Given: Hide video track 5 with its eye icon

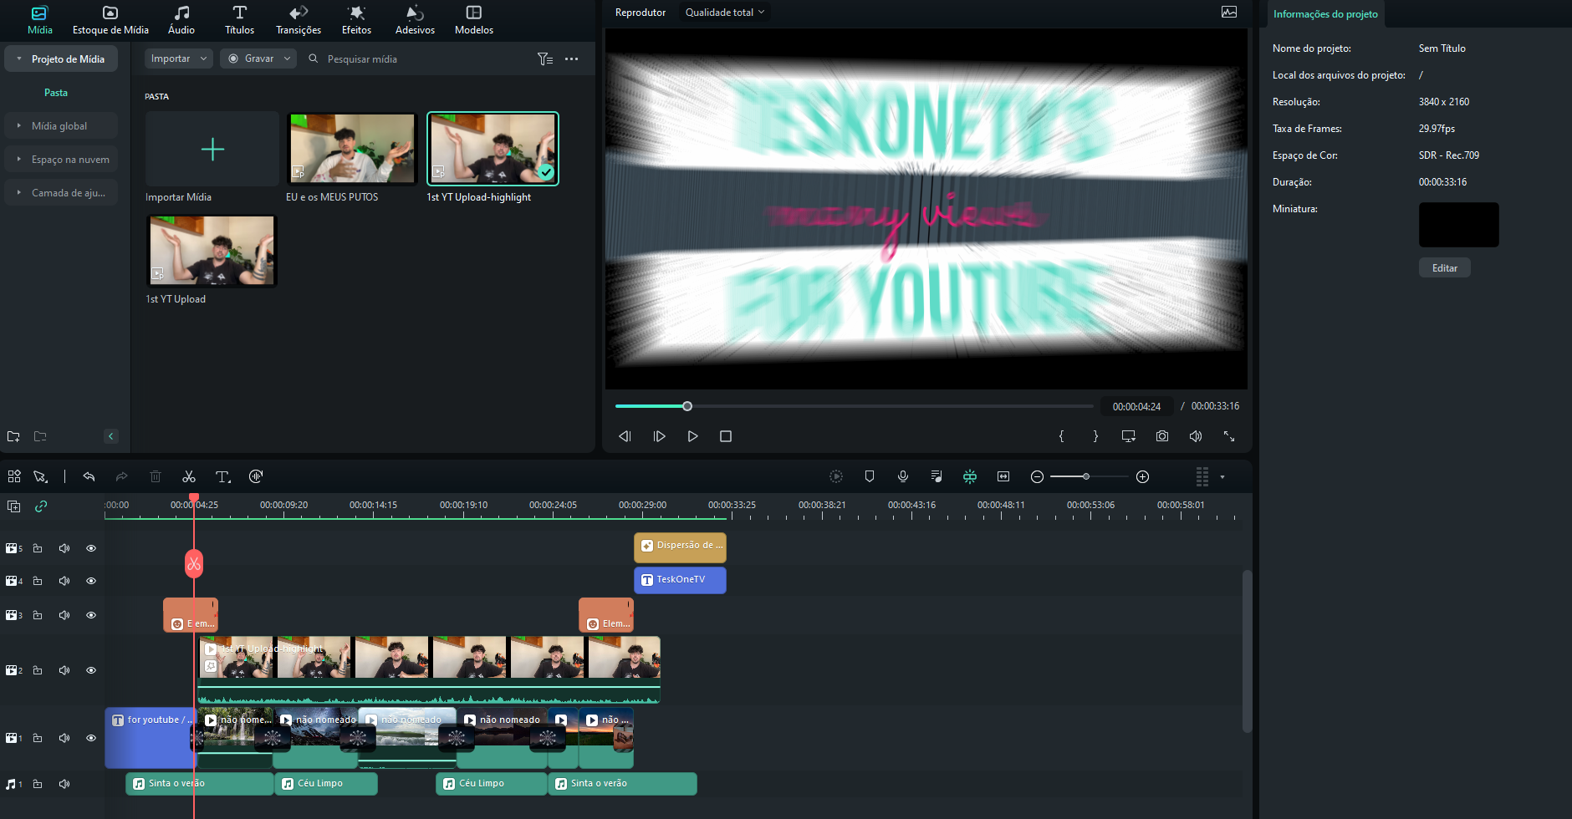Looking at the screenshot, I should [91, 548].
